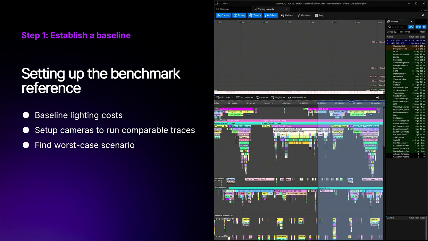Open the Plugins dropdown
Viewport: 428px width, 241px height.
(278, 98)
